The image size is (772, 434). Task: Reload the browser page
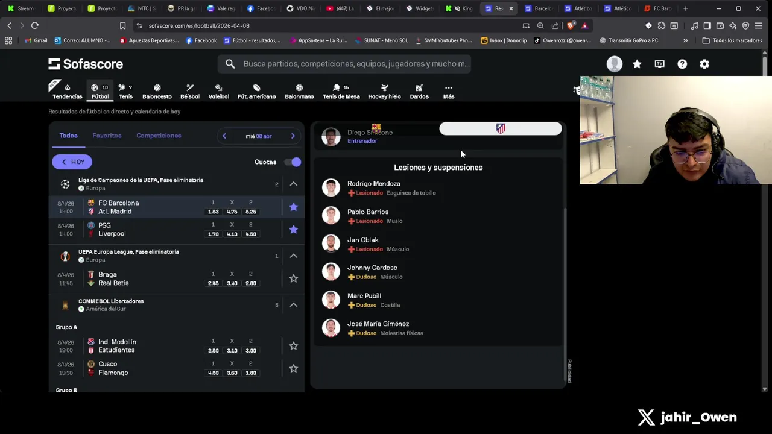pyautogui.click(x=35, y=25)
